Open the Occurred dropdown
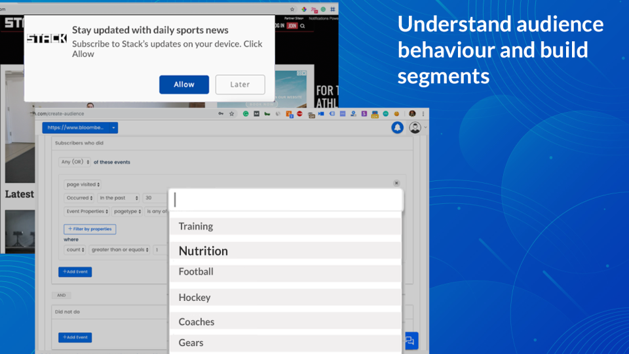 click(x=79, y=198)
